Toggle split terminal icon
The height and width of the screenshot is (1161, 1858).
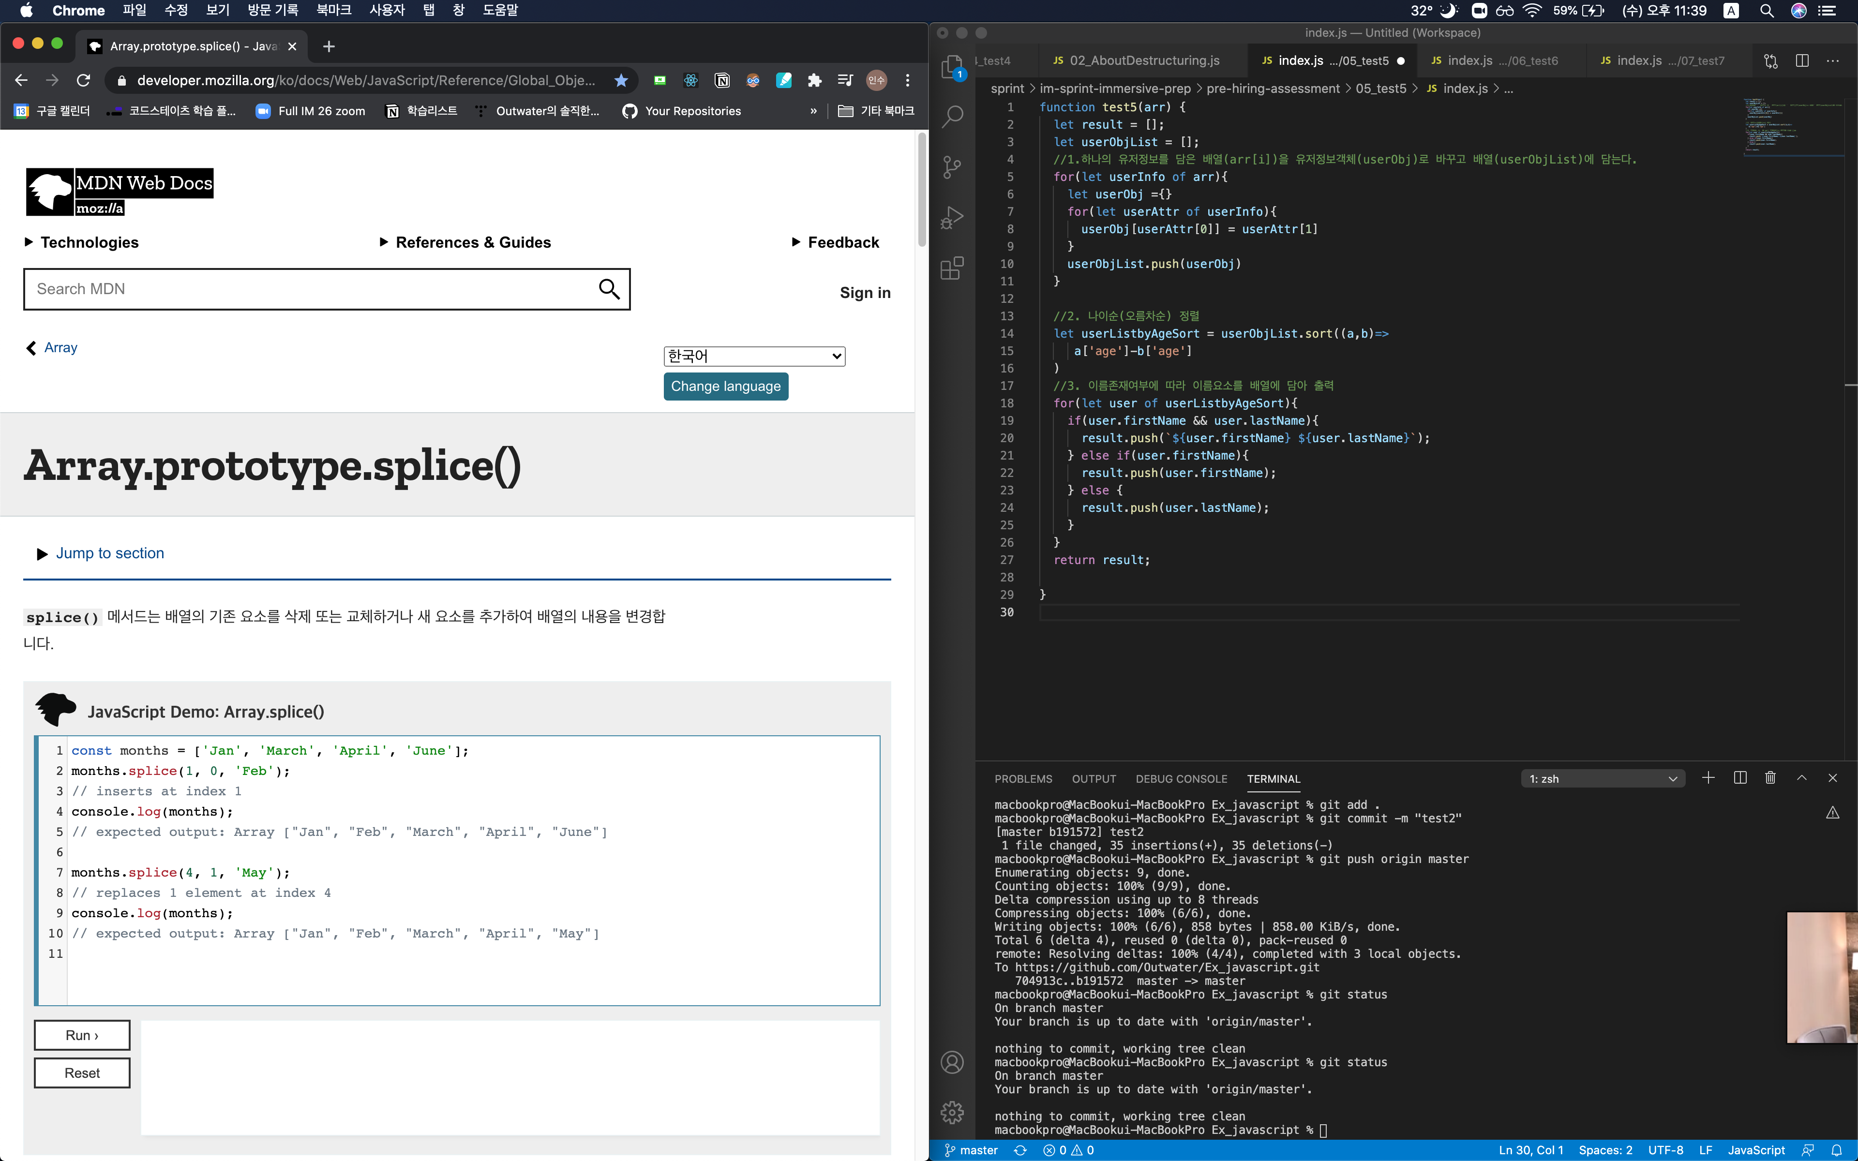(1740, 778)
